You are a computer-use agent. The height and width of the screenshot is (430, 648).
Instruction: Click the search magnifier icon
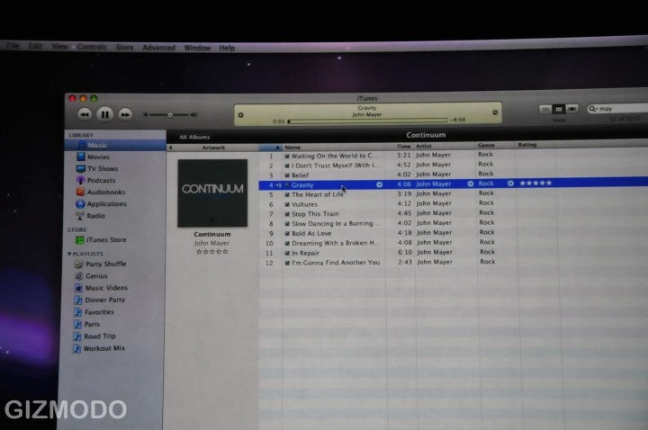point(593,109)
